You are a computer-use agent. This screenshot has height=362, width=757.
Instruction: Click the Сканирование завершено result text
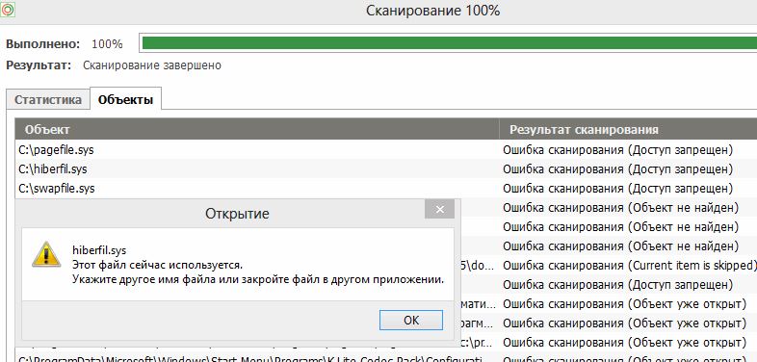coord(152,65)
